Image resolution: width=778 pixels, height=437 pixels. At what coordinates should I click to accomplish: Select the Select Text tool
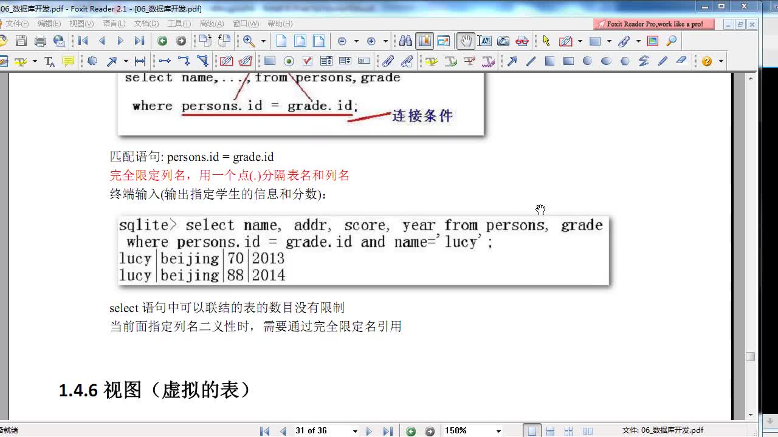tap(484, 41)
